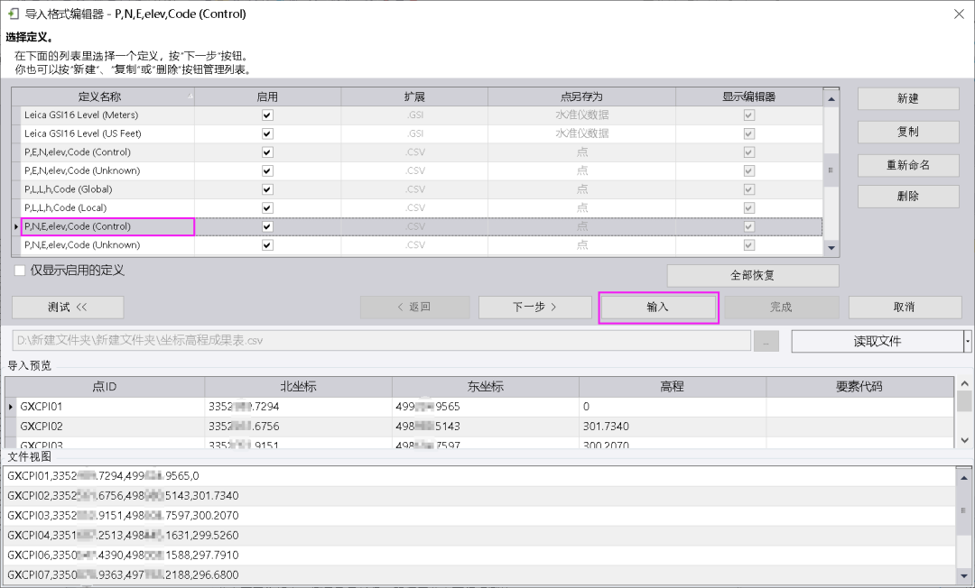Image resolution: width=975 pixels, height=588 pixels.
Task: Click the 取消 button
Action: point(905,307)
